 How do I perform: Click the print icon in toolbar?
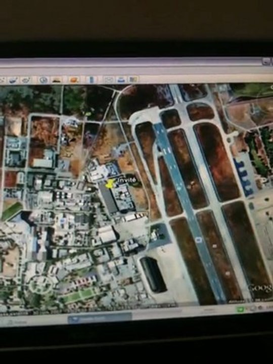(x=121, y=80)
